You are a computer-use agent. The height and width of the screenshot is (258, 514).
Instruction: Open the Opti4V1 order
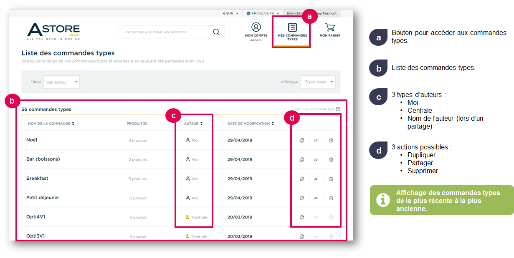pyautogui.click(x=35, y=217)
